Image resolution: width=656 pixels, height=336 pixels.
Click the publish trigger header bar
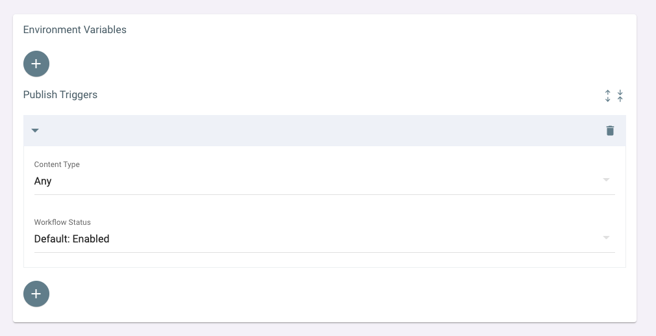tap(325, 131)
